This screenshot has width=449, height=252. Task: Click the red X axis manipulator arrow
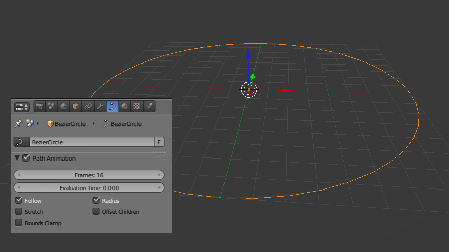click(286, 90)
